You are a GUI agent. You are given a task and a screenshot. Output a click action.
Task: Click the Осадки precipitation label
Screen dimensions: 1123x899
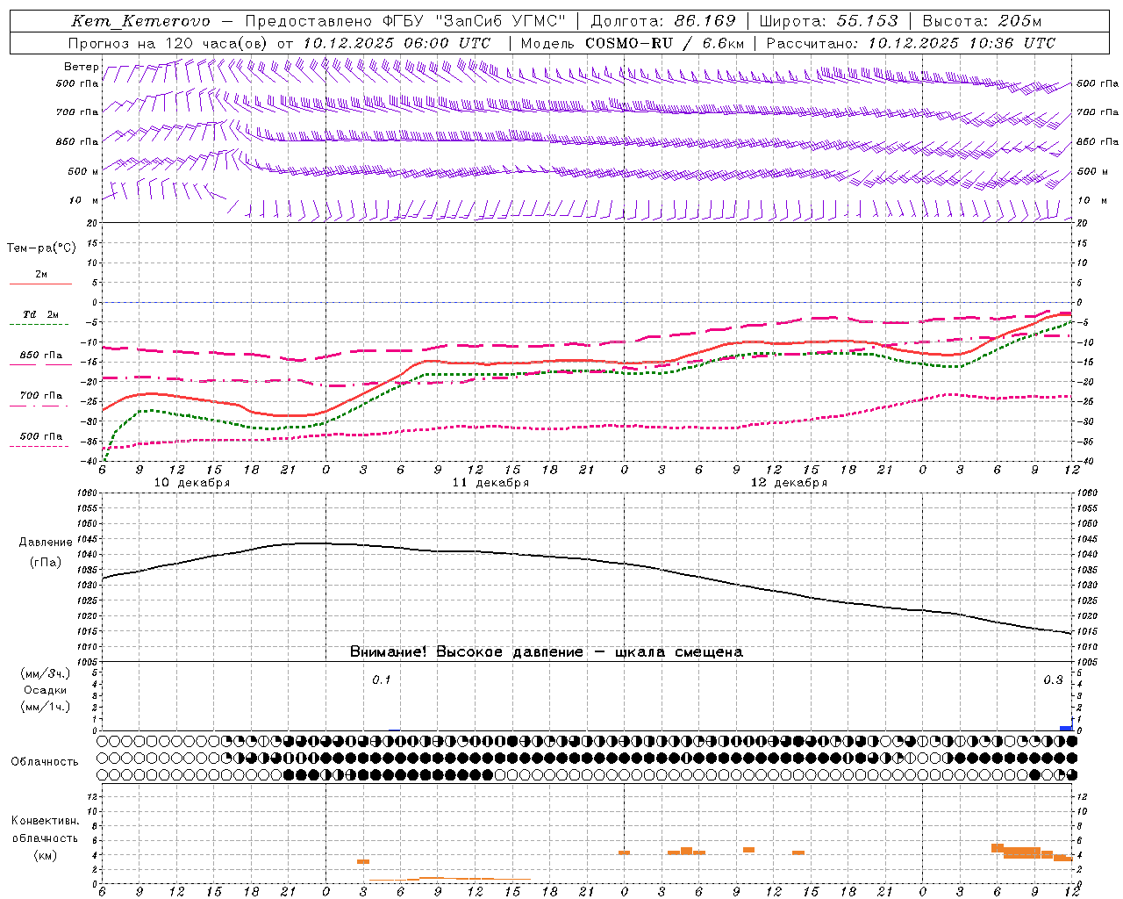pyautogui.click(x=46, y=690)
